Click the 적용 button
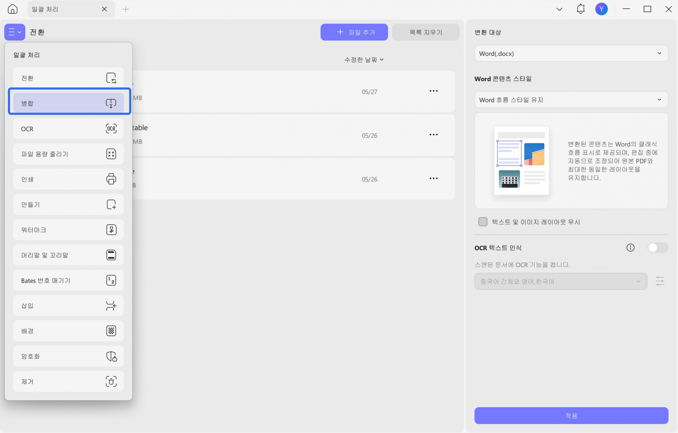Screen dimensions: 678x433 571,416
